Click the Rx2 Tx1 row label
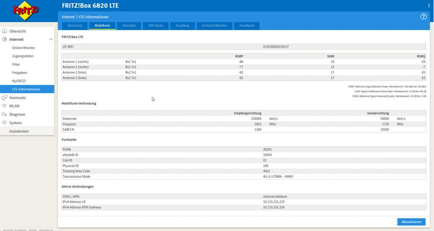The width and height of the screenshot is (434, 231). point(131,72)
